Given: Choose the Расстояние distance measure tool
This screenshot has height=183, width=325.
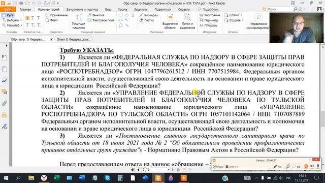Looking at the screenshot, I should coord(210,15).
